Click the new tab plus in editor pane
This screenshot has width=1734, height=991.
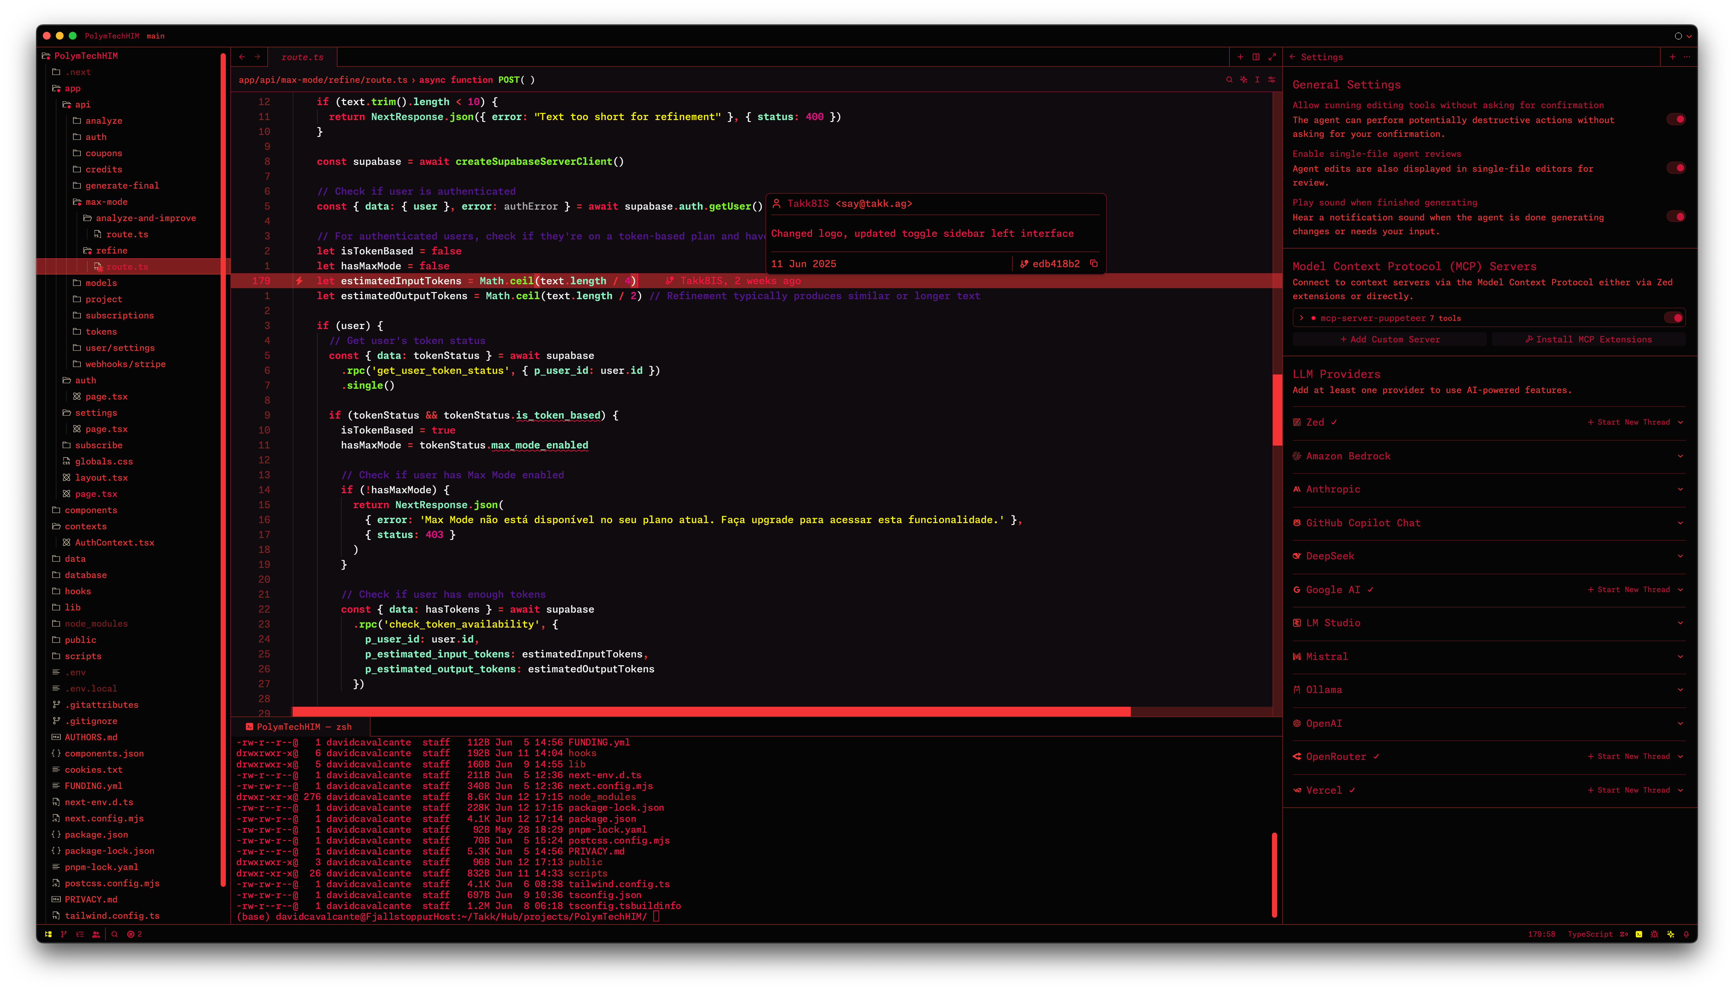[1240, 57]
